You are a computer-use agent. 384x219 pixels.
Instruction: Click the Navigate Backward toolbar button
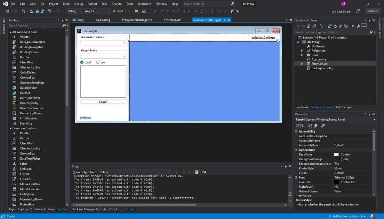[x=8, y=11]
